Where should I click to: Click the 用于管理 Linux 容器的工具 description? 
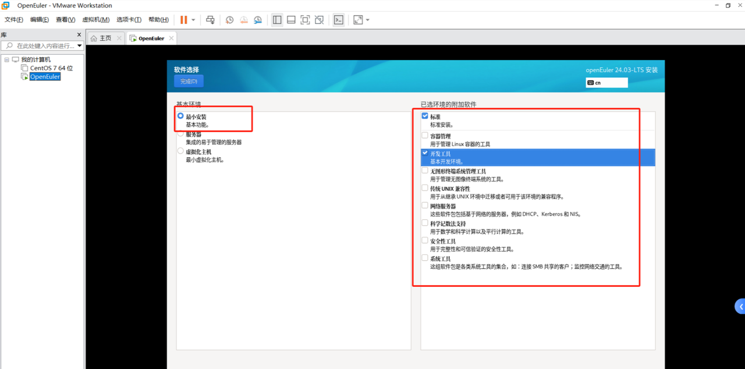(x=460, y=144)
